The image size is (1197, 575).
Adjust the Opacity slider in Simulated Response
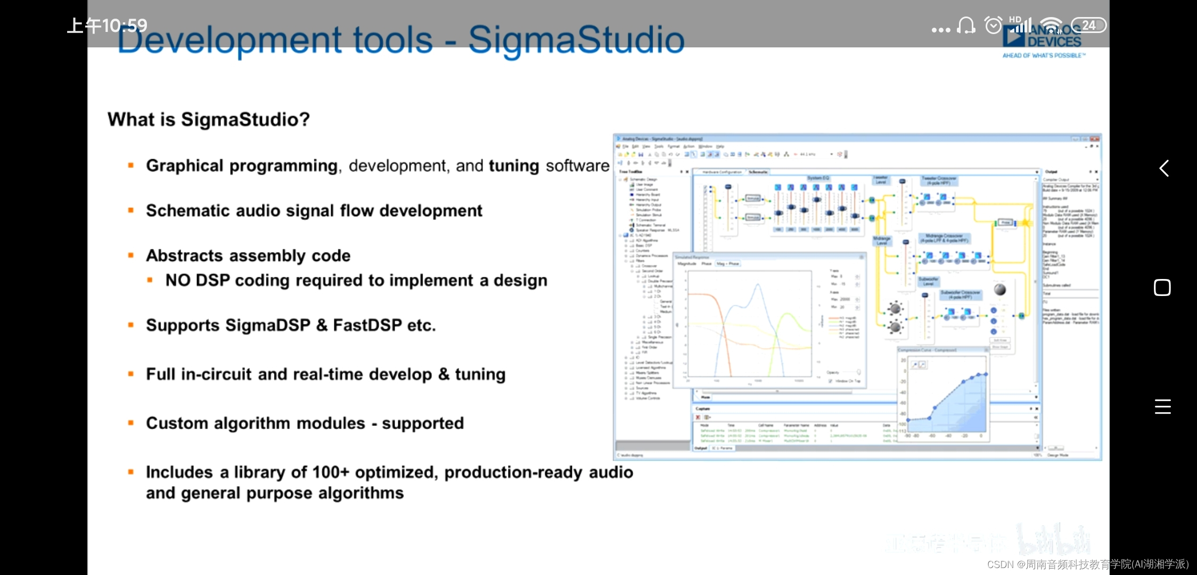pos(858,372)
